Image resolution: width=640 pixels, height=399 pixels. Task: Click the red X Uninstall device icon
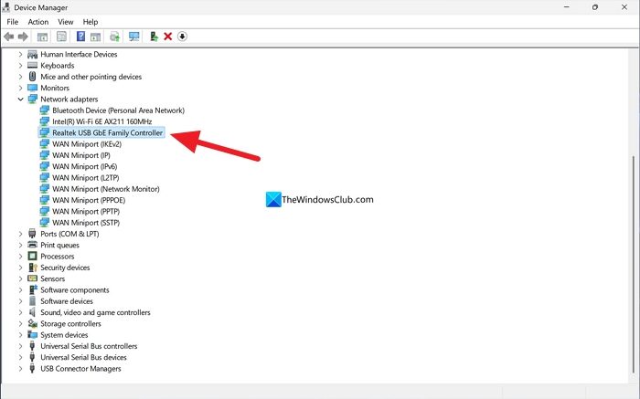(x=167, y=37)
